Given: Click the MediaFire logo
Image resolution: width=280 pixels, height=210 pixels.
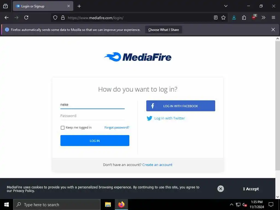Looking at the screenshot, I should tap(138, 57).
